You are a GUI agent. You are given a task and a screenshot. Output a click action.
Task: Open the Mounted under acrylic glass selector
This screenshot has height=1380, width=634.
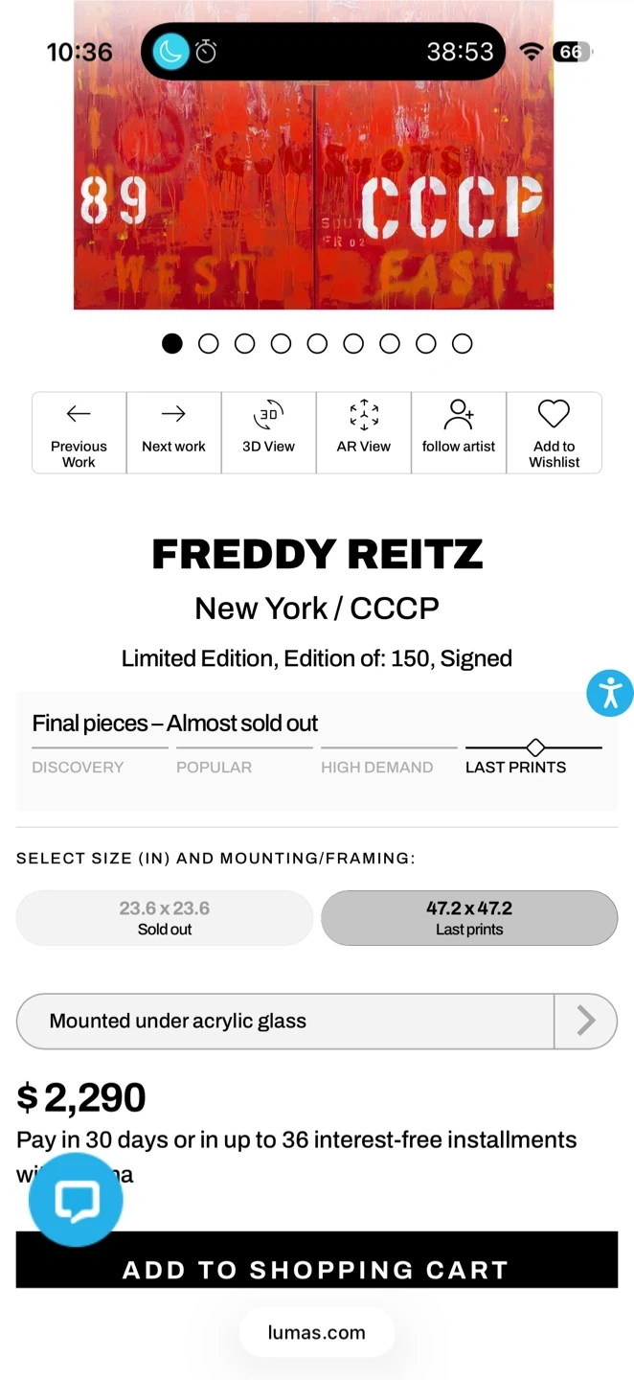[285, 1021]
